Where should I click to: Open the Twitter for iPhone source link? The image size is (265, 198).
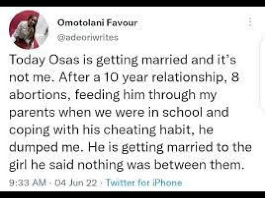[x=144, y=183]
